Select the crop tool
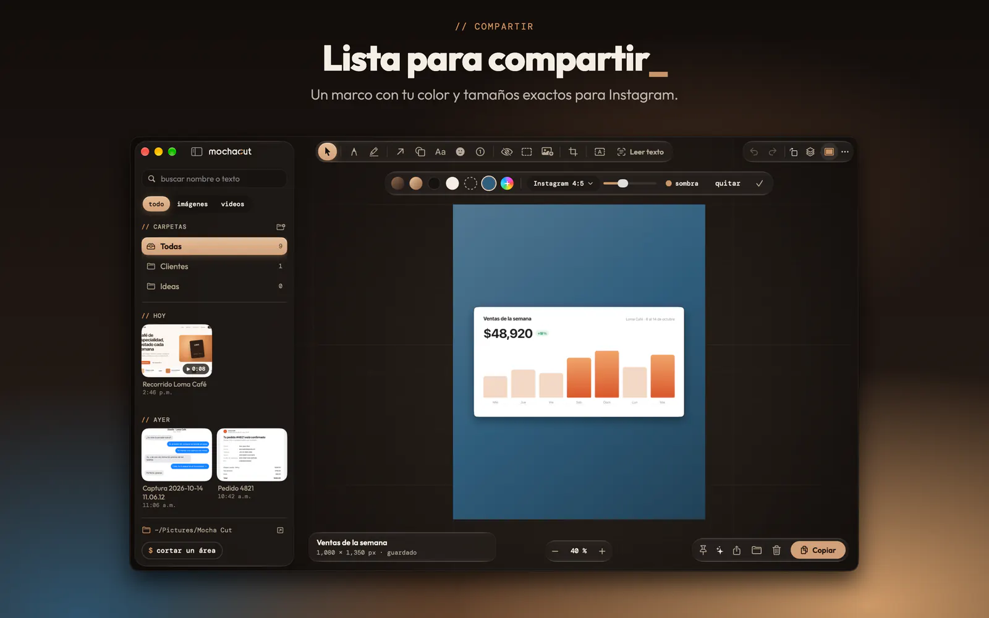The width and height of the screenshot is (989, 618). click(573, 151)
